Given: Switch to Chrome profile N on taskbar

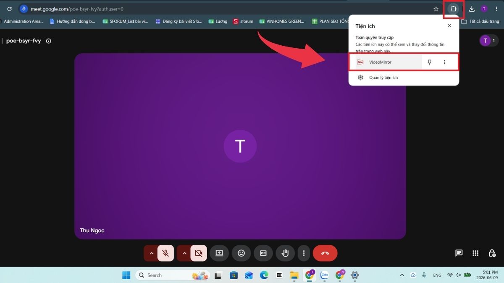Looking at the screenshot, I should tap(340, 275).
